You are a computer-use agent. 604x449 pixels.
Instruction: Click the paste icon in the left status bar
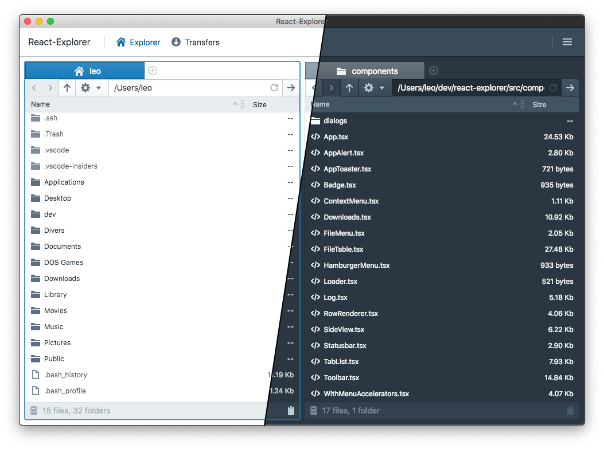[x=291, y=411]
